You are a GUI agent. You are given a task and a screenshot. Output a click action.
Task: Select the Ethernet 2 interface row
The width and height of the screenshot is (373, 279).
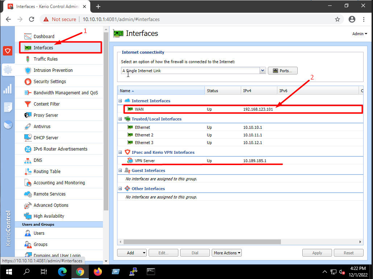tap(240, 135)
